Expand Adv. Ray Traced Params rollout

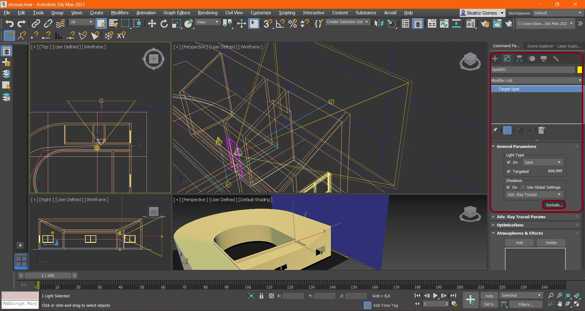521,217
